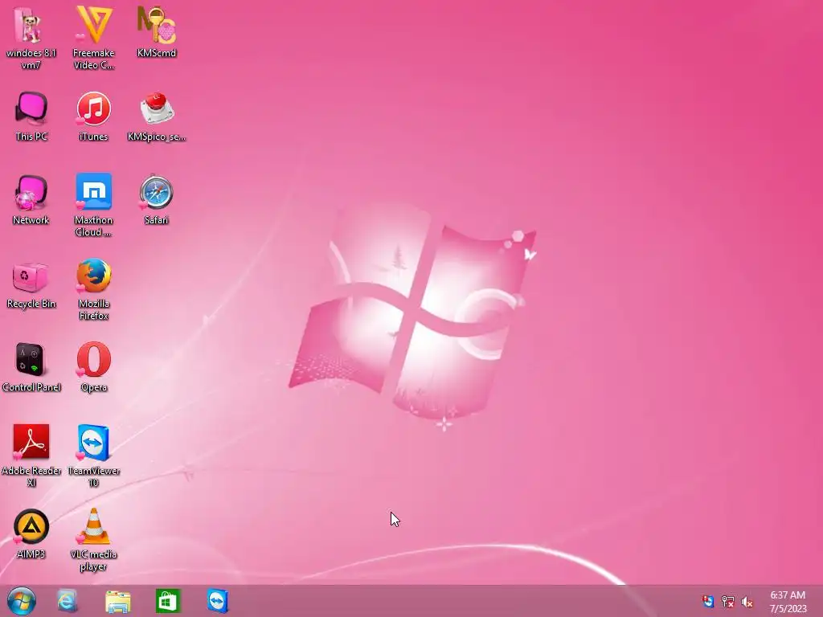The width and height of the screenshot is (823, 617).
Task: Launch iTunes from the desktop
Action: (93, 116)
